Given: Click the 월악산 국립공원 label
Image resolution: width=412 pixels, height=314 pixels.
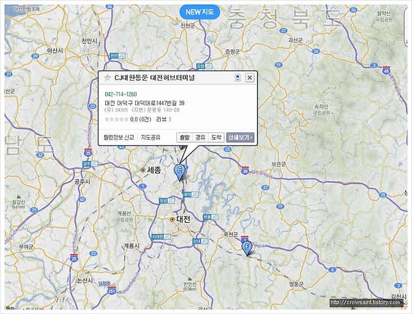Looking at the screenshot, I should [x=383, y=16].
